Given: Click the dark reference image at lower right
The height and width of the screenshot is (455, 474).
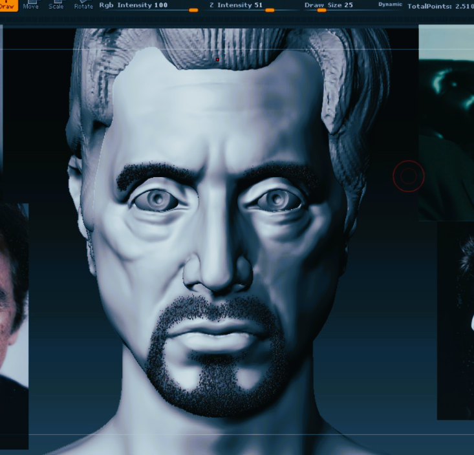Looking at the screenshot, I should click(455, 321).
